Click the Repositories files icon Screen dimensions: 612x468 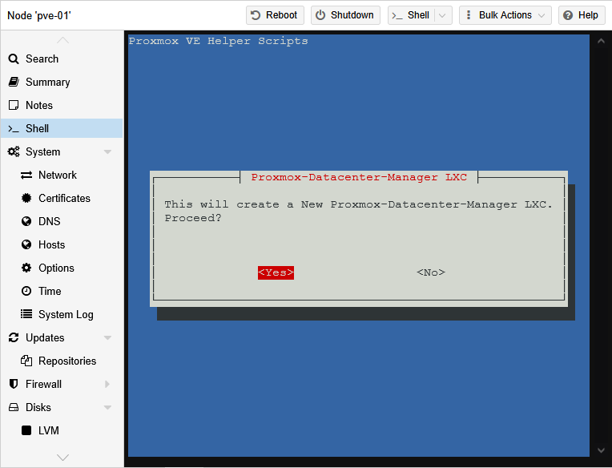coord(26,361)
